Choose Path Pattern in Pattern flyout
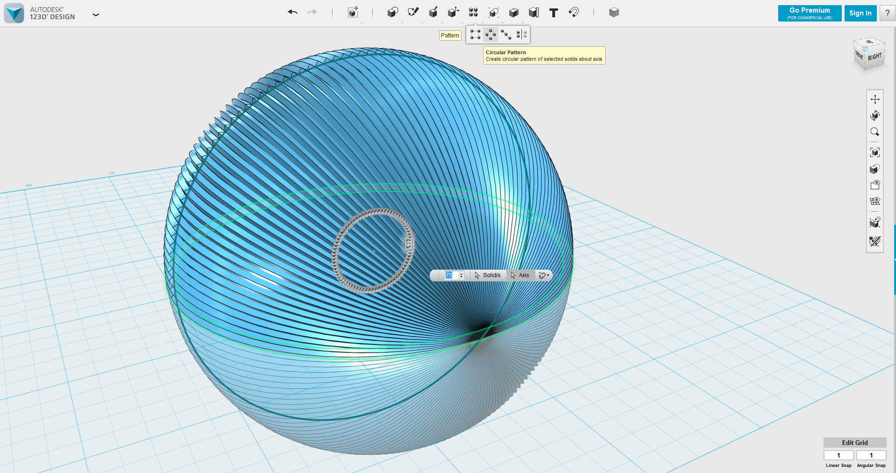The width and height of the screenshot is (896, 473). tap(506, 35)
